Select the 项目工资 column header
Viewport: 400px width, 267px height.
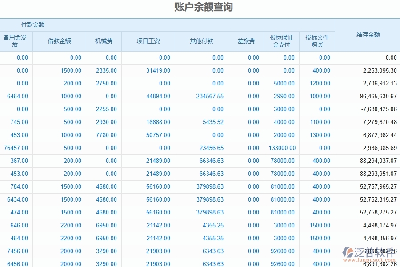pyautogui.click(x=148, y=41)
